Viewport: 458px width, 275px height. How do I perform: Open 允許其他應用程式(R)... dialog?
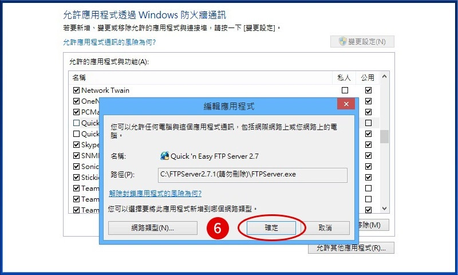pyautogui.click(x=351, y=248)
